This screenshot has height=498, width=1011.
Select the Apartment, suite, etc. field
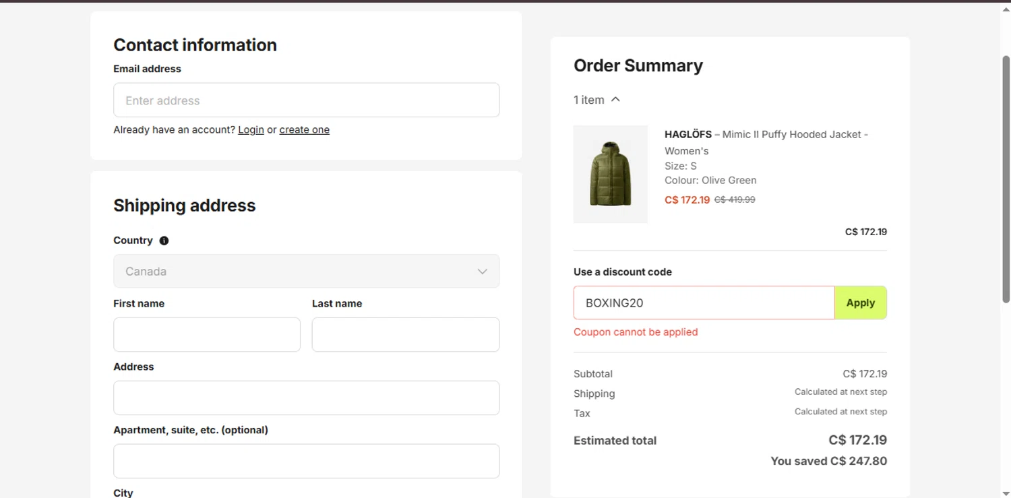pyautogui.click(x=306, y=461)
